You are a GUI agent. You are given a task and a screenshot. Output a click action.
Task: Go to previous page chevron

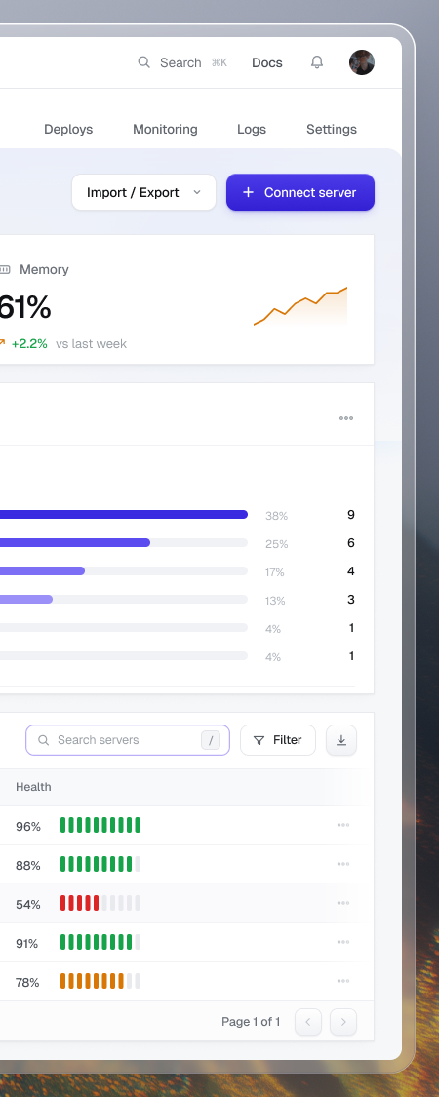tap(308, 1022)
